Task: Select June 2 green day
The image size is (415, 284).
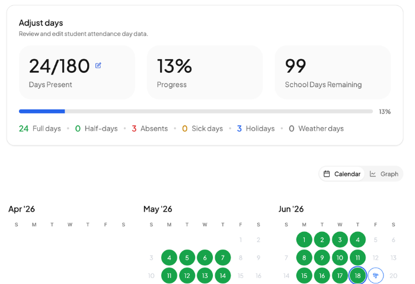Action: (322, 240)
